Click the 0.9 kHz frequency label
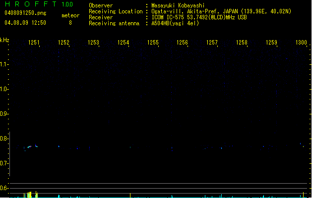The image size is (312, 198). point(4,114)
